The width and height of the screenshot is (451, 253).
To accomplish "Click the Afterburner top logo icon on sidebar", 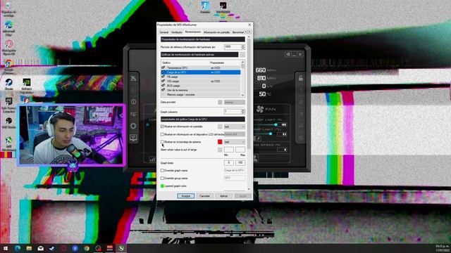I will pyautogui.click(x=133, y=78).
